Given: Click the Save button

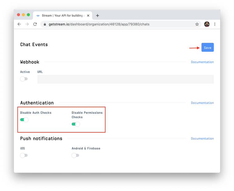Looking at the screenshot, I should click(x=208, y=47).
